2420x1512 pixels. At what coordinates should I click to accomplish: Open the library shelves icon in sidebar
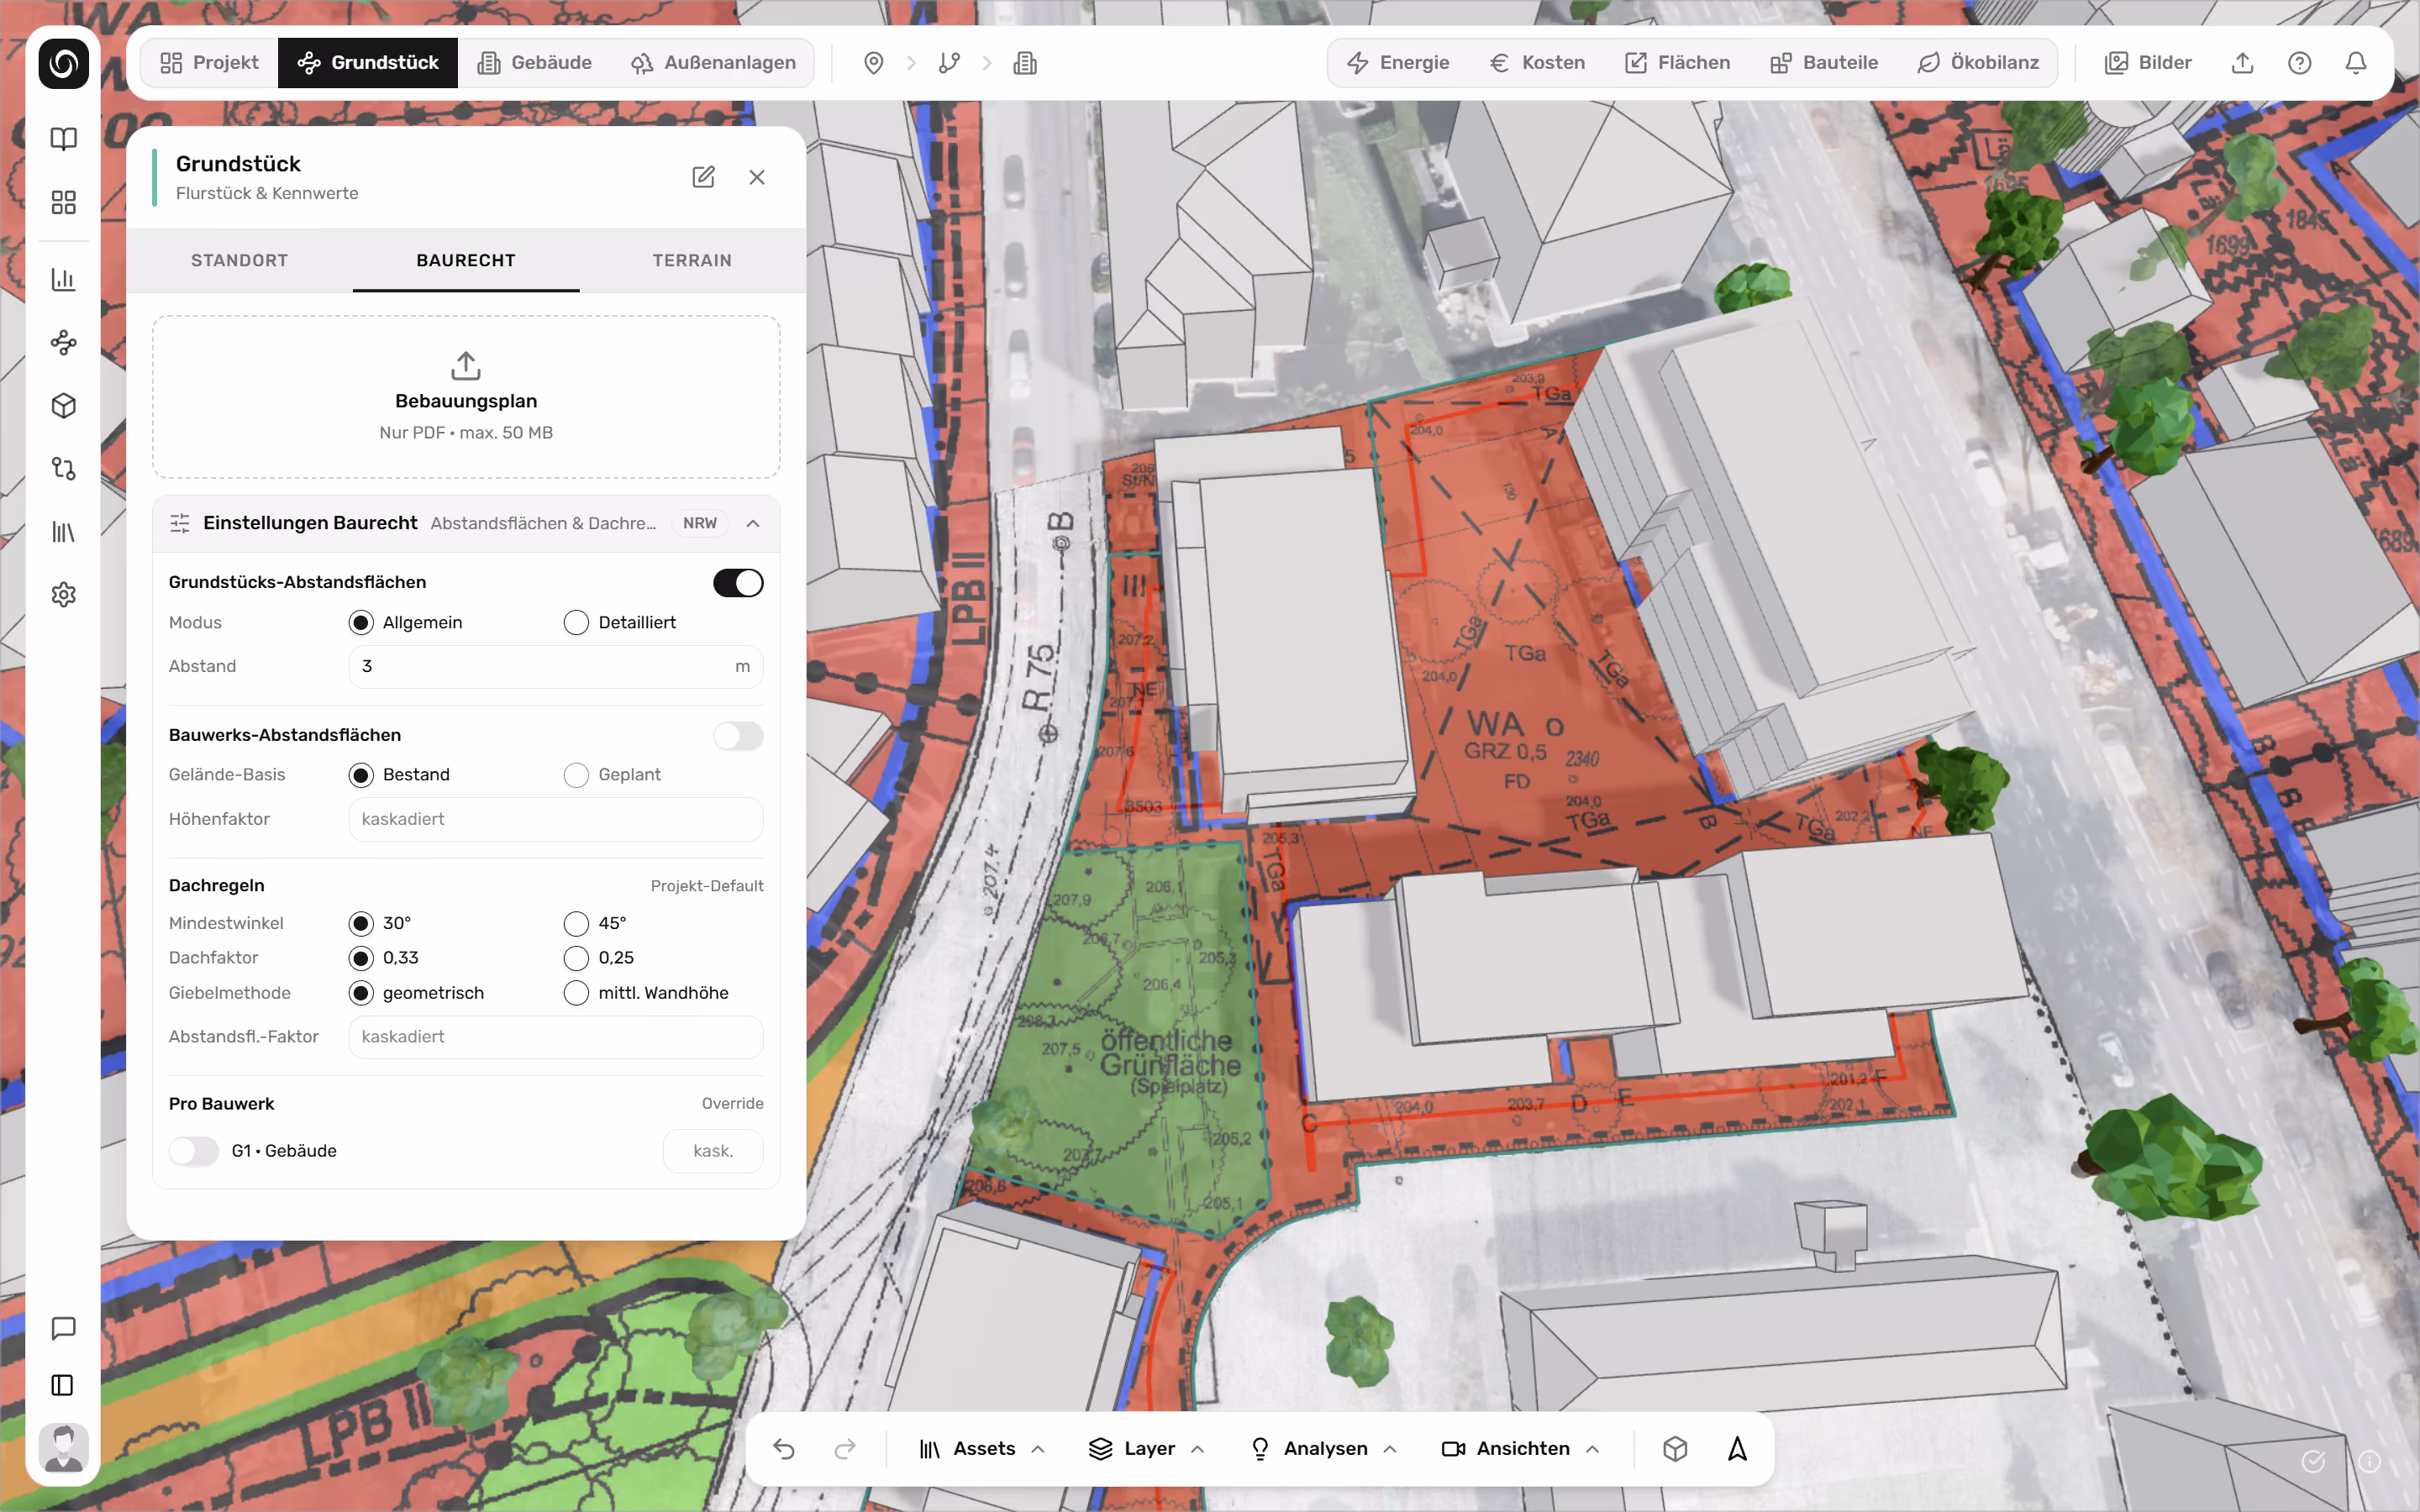[63, 531]
